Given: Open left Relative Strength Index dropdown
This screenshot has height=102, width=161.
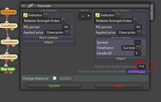Looking at the screenshot, I should pos(63,21).
